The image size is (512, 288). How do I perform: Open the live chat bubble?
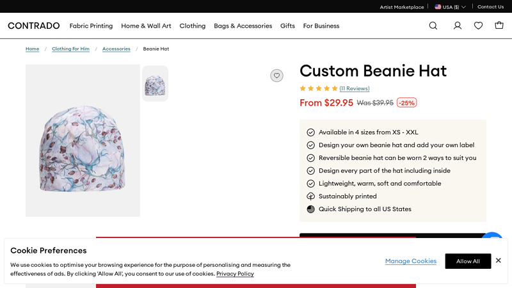[x=493, y=240]
